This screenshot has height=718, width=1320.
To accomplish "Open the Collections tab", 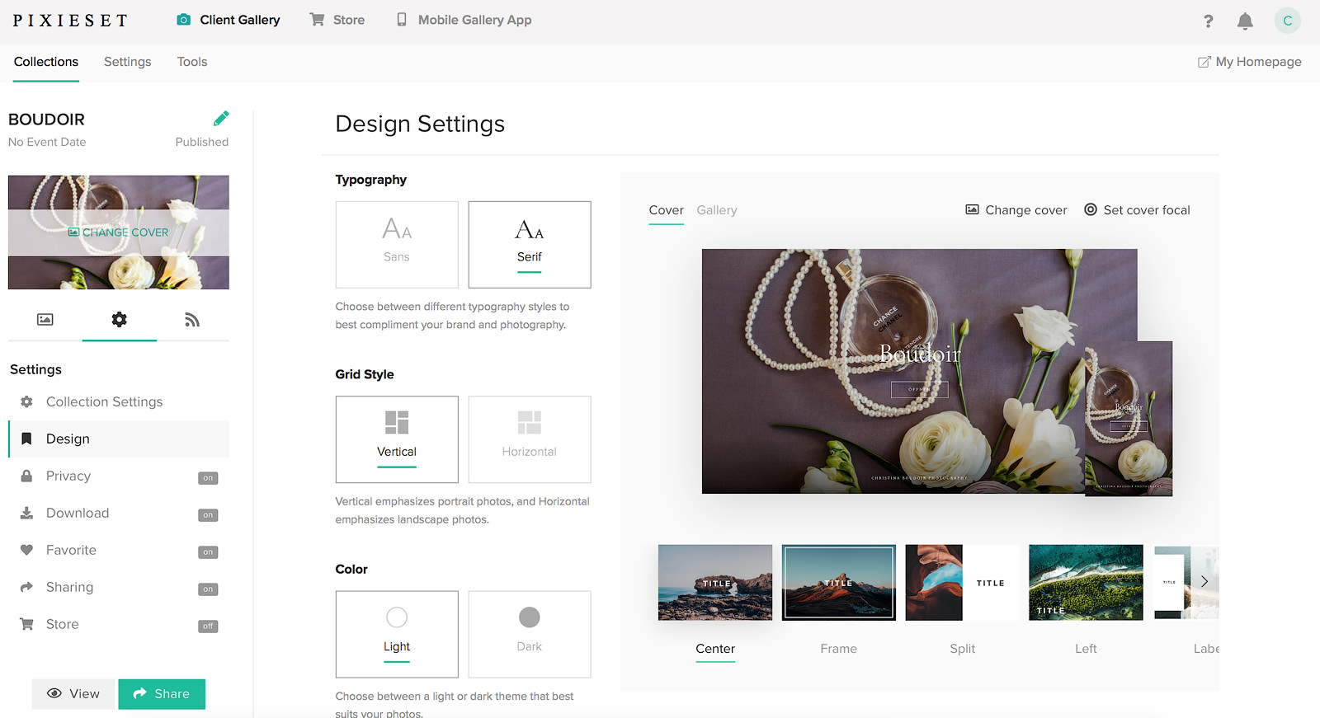I will (x=46, y=62).
